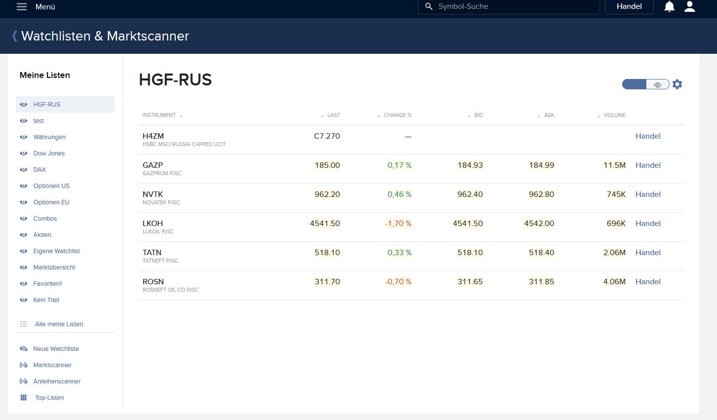Viewport: 717px width, 420px height.
Task: Click the eye icon beside Aktien
Action: point(23,235)
